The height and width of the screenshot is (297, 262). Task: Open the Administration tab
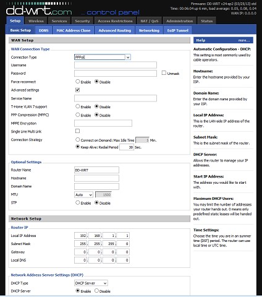(180, 21)
